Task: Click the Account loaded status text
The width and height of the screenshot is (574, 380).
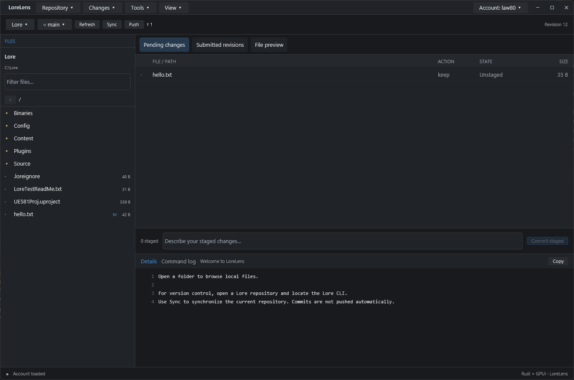Action: (29, 374)
